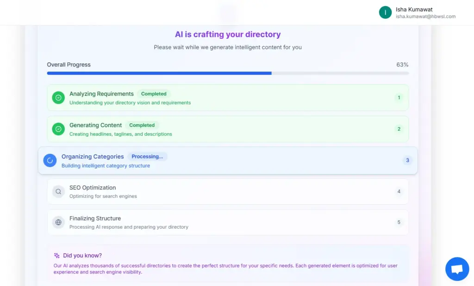
Task: Click the Completed badge on Generating Content
Action: [142, 125]
